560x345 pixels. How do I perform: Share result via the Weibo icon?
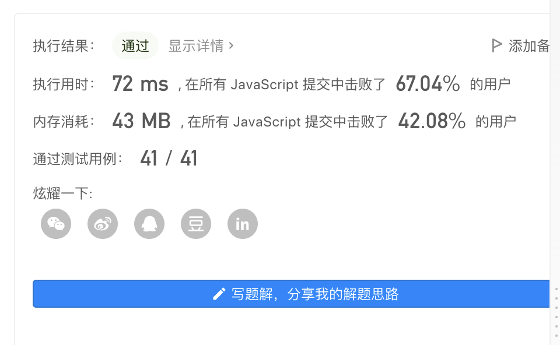tap(102, 224)
